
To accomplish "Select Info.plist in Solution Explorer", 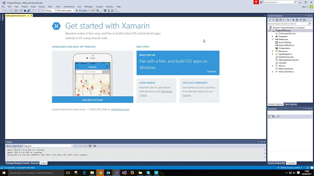I will click(282, 63).
